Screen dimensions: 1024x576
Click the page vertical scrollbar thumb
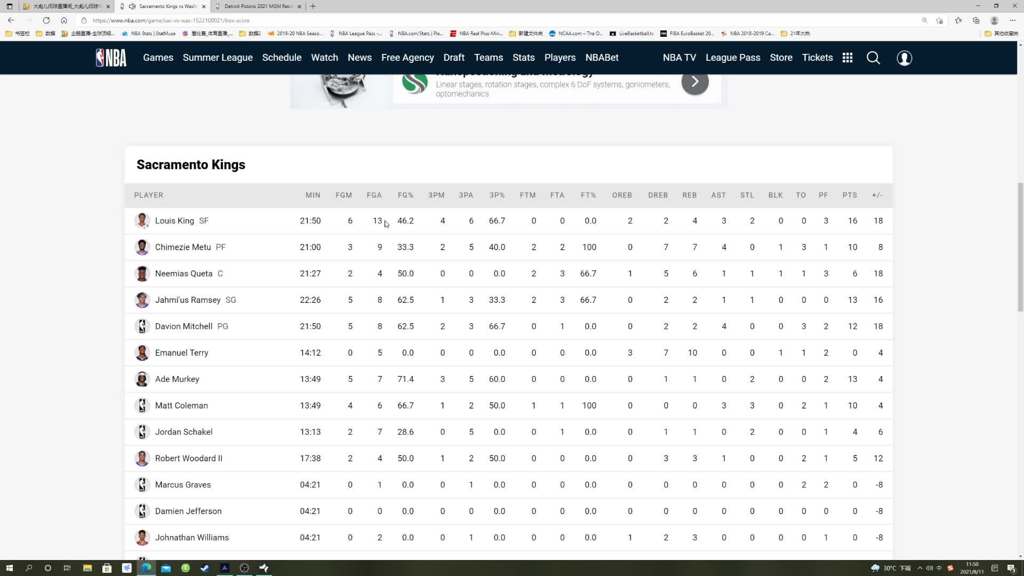click(1020, 246)
